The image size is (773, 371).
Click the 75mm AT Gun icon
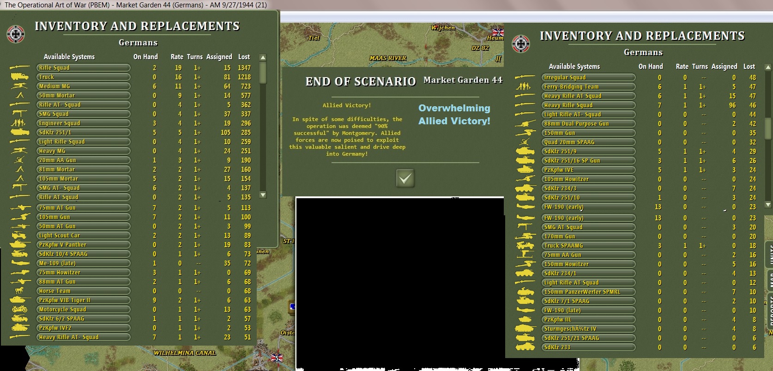pos(19,208)
